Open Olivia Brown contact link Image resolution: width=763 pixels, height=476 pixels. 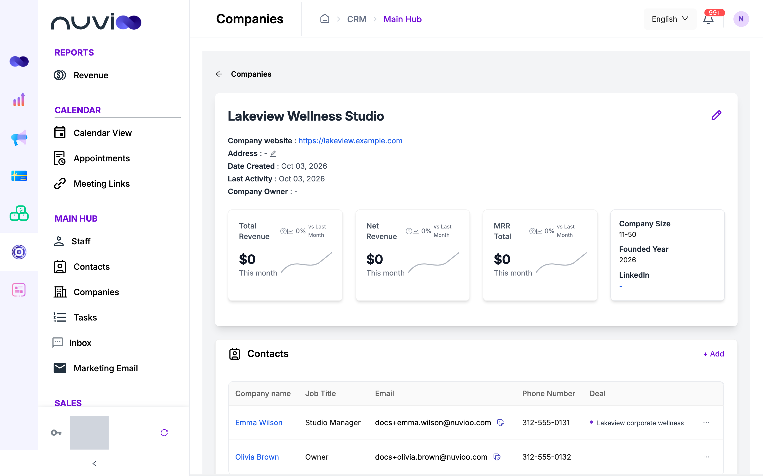tap(257, 457)
